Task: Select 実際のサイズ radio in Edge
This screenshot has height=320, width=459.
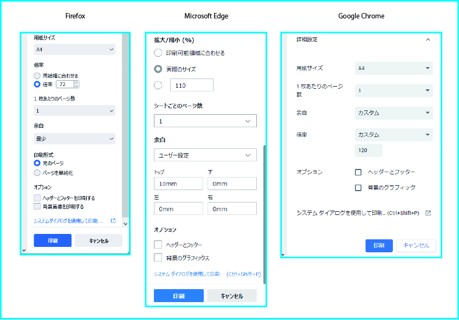Action: point(158,69)
